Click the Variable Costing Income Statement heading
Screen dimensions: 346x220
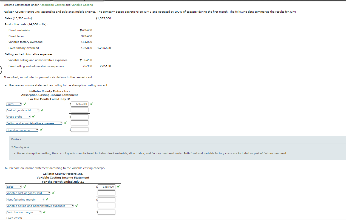coord(63,178)
